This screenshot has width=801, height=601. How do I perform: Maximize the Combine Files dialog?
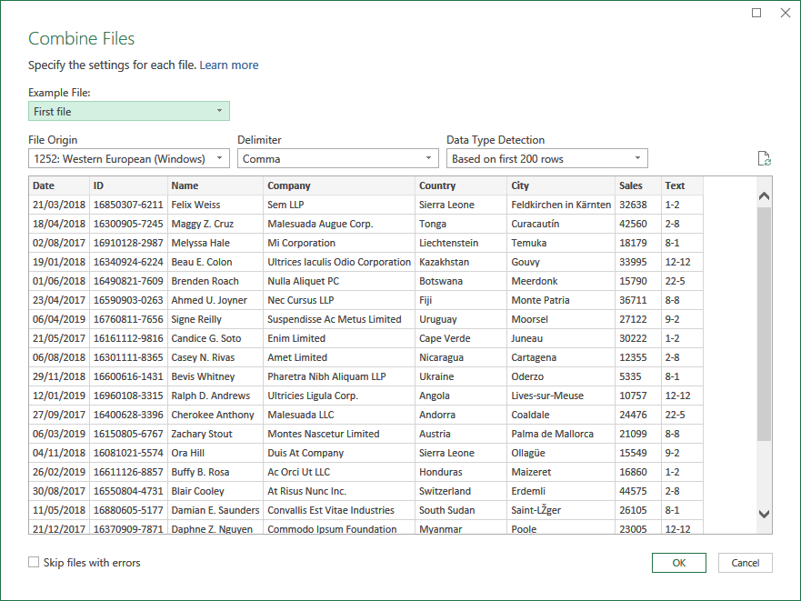tap(756, 13)
